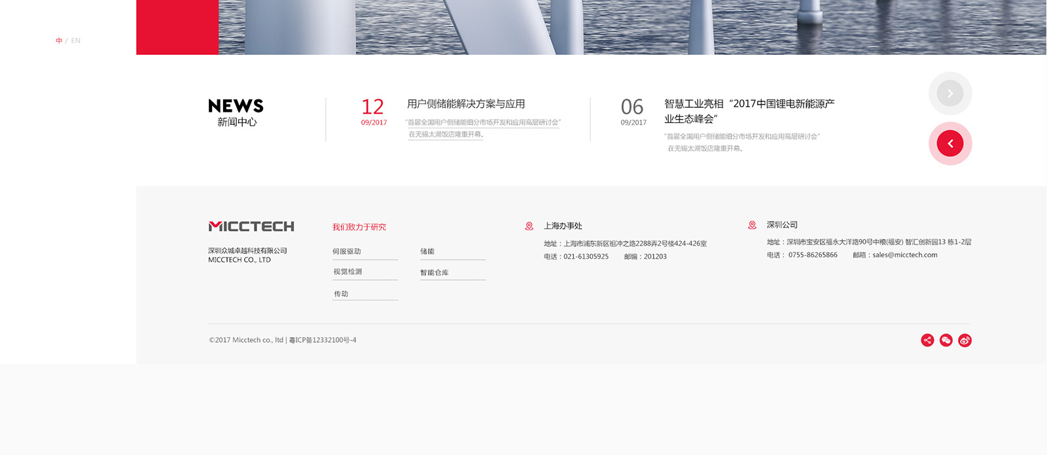The width and height of the screenshot is (1047, 455).
Task: Select the 中 Chinese language option
Action: [x=59, y=41]
